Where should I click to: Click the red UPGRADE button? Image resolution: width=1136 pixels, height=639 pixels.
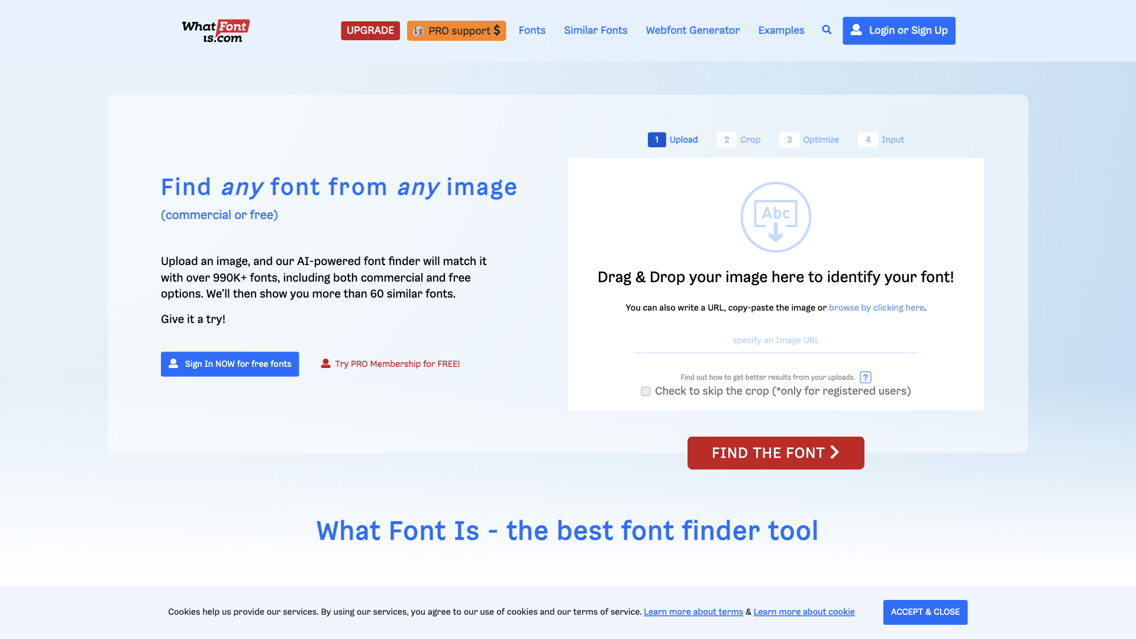pyautogui.click(x=370, y=31)
